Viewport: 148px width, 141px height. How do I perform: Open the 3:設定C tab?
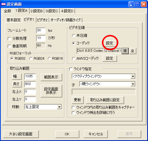[52, 11]
